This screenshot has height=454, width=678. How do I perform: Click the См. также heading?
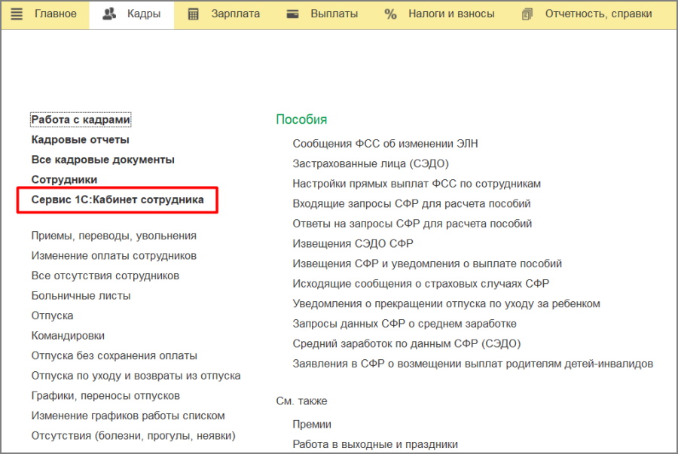[301, 401]
